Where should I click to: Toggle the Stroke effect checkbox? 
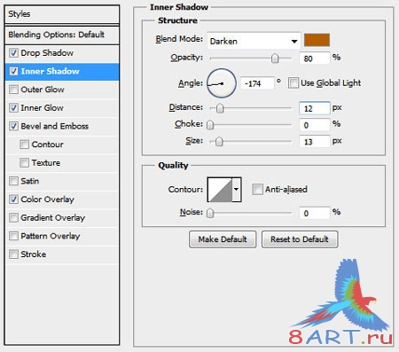click(13, 254)
